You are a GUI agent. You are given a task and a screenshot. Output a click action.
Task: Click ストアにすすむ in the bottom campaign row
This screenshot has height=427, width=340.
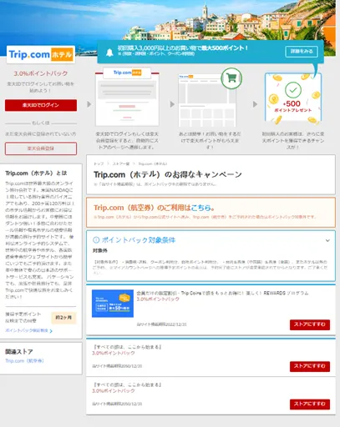click(x=310, y=404)
